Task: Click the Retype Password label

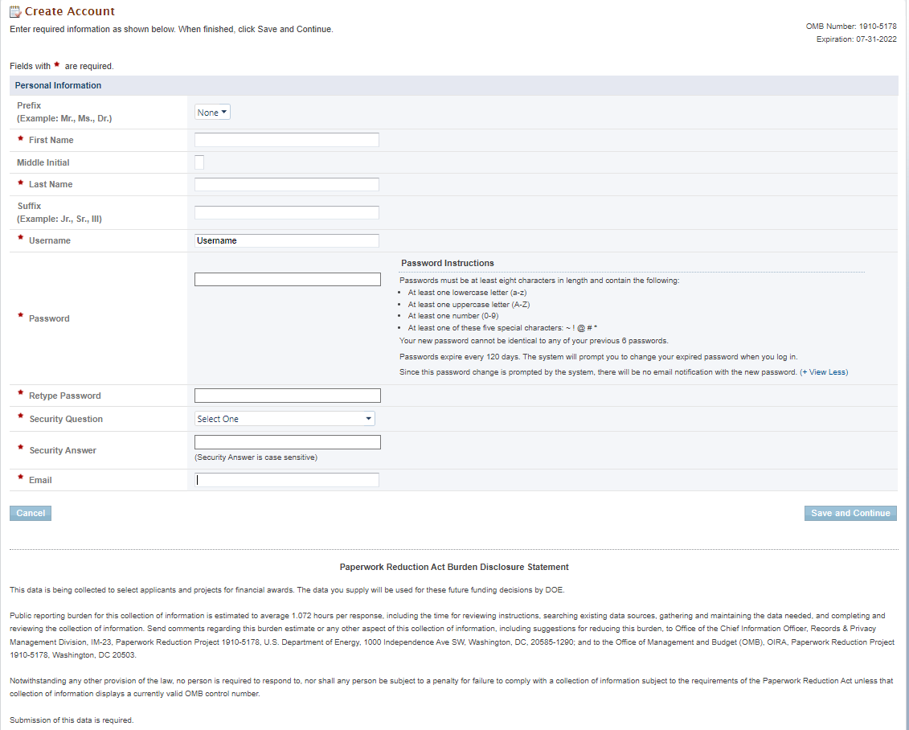Action: click(x=65, y=396)
